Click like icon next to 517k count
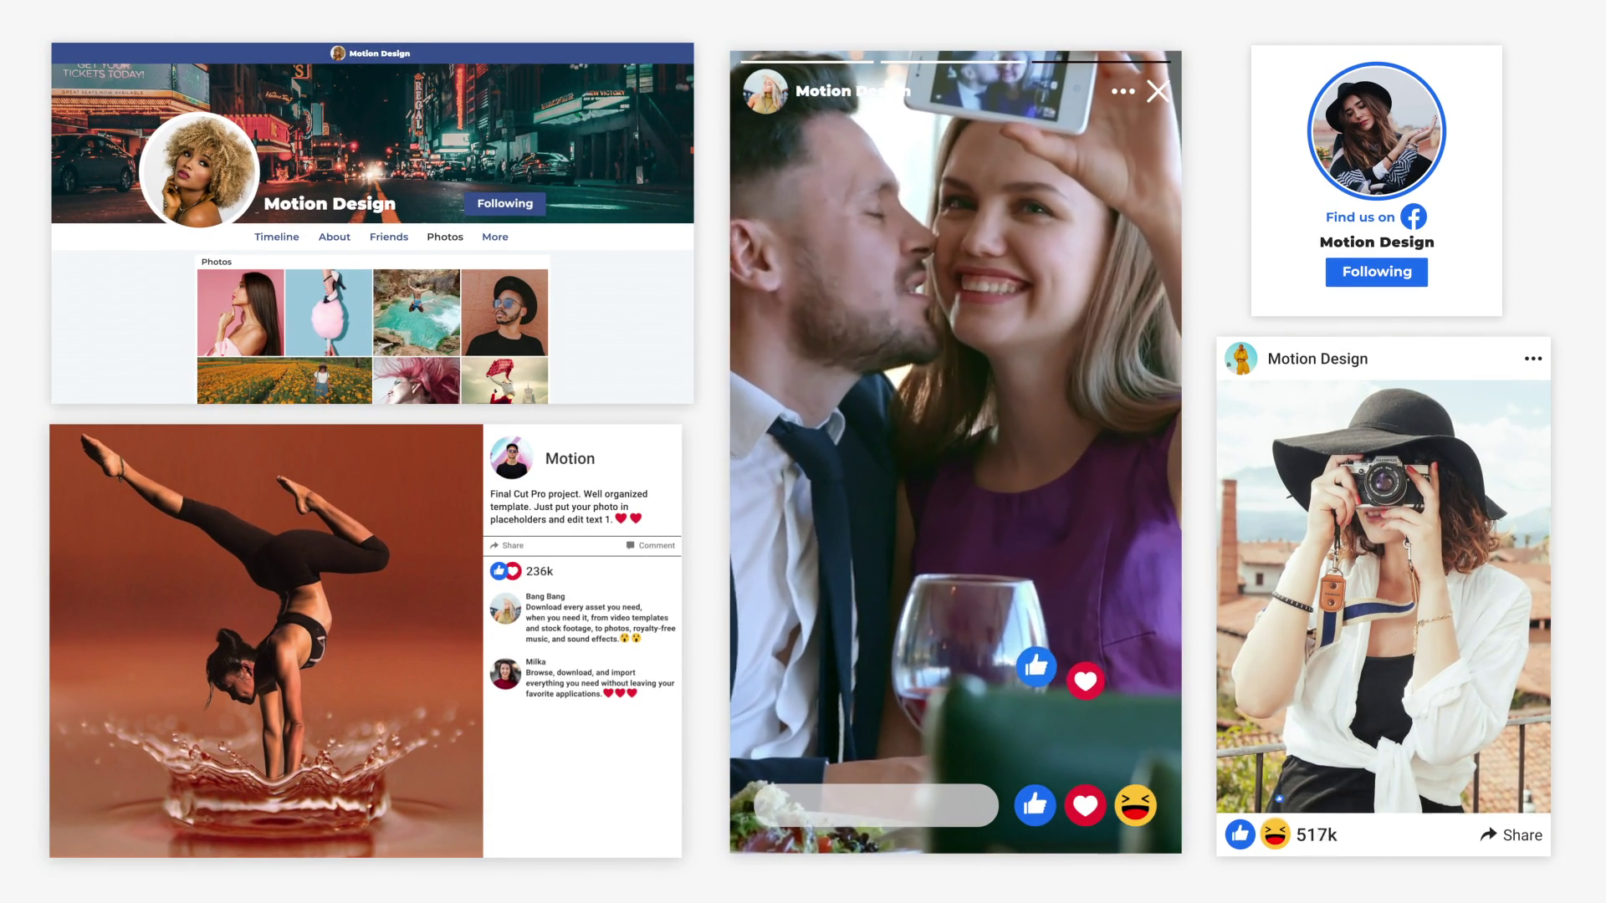The image size is (1606, 903). click(x=1240, y=834)
